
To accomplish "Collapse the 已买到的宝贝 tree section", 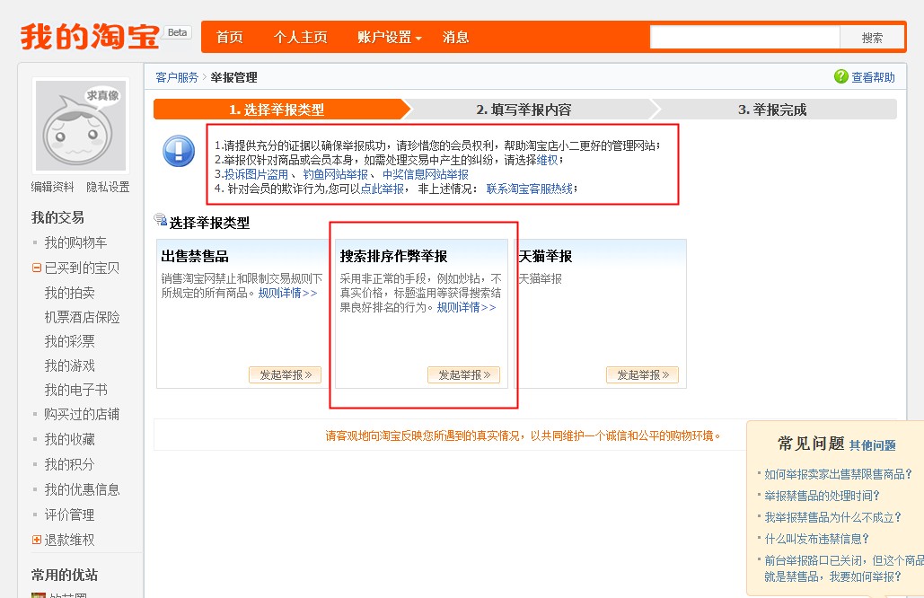I will click(37, 268).
